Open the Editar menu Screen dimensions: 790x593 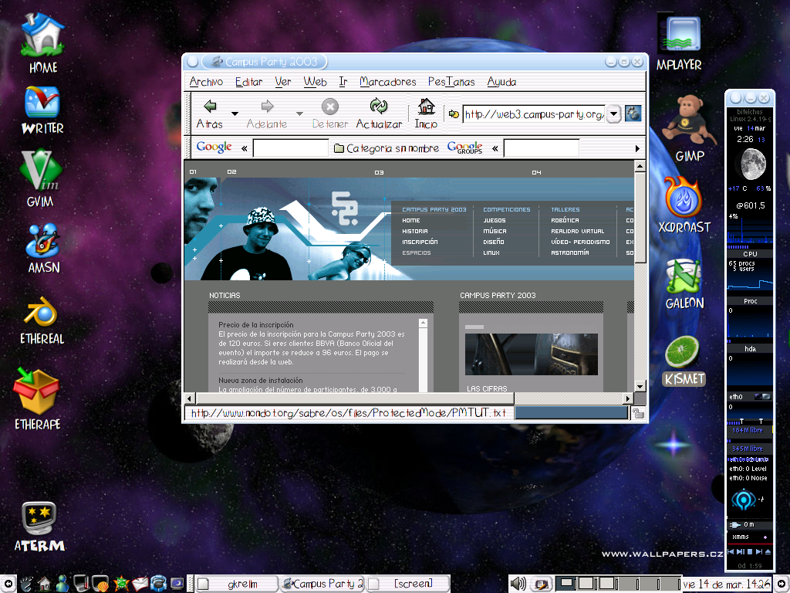click(249, 82)
